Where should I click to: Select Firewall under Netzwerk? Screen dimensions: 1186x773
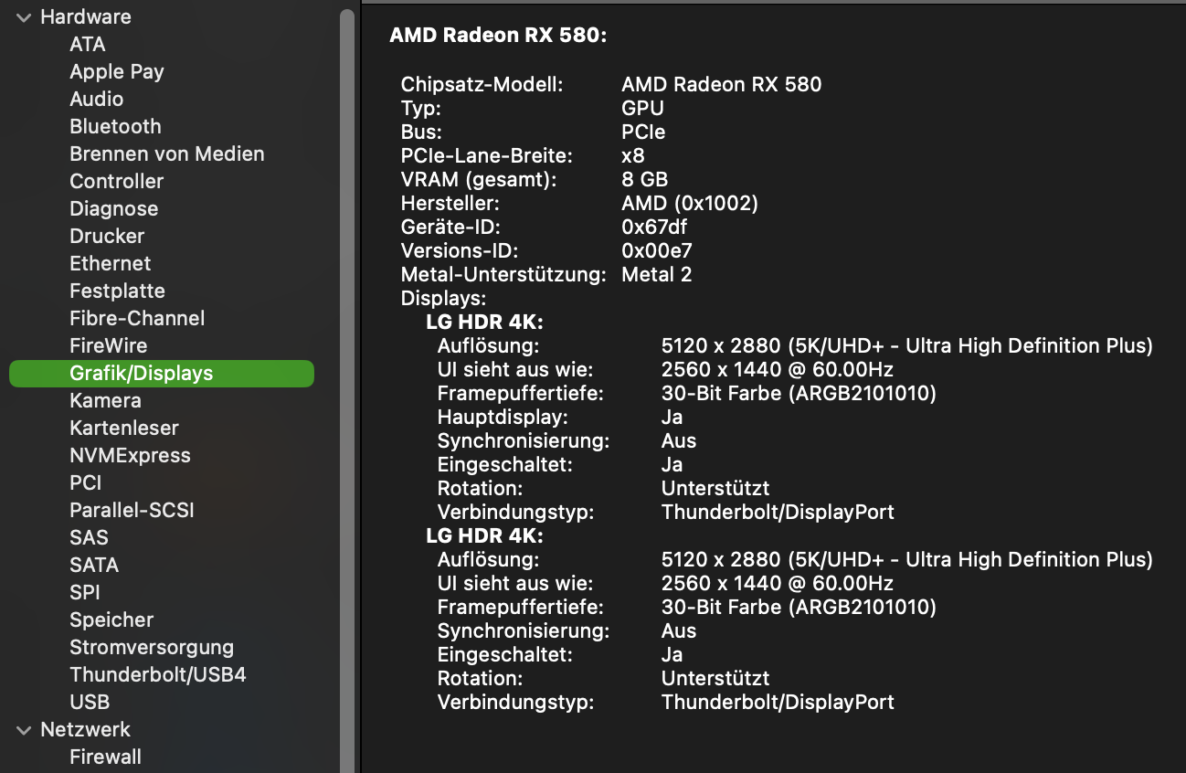coord(106,757)
